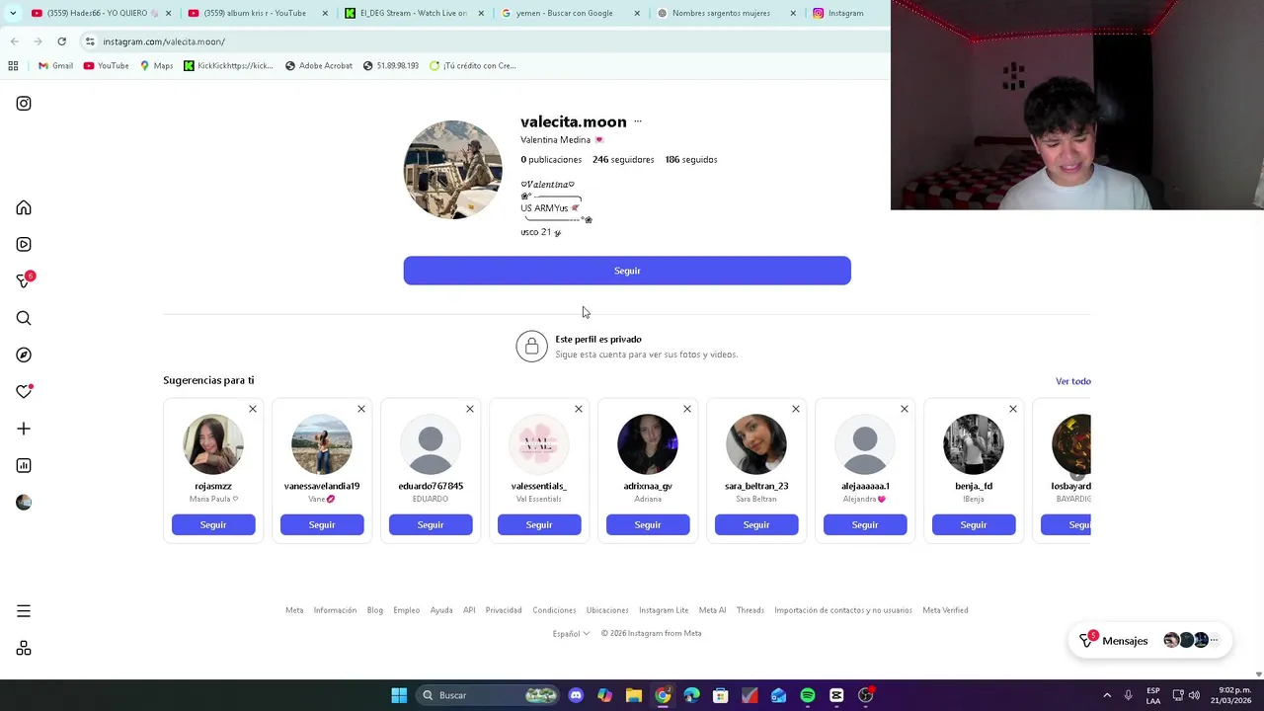This screenshot has width=1264, height=711.
Task: Follow valessentials_ via Seguir button
Action: pos(539,525)
